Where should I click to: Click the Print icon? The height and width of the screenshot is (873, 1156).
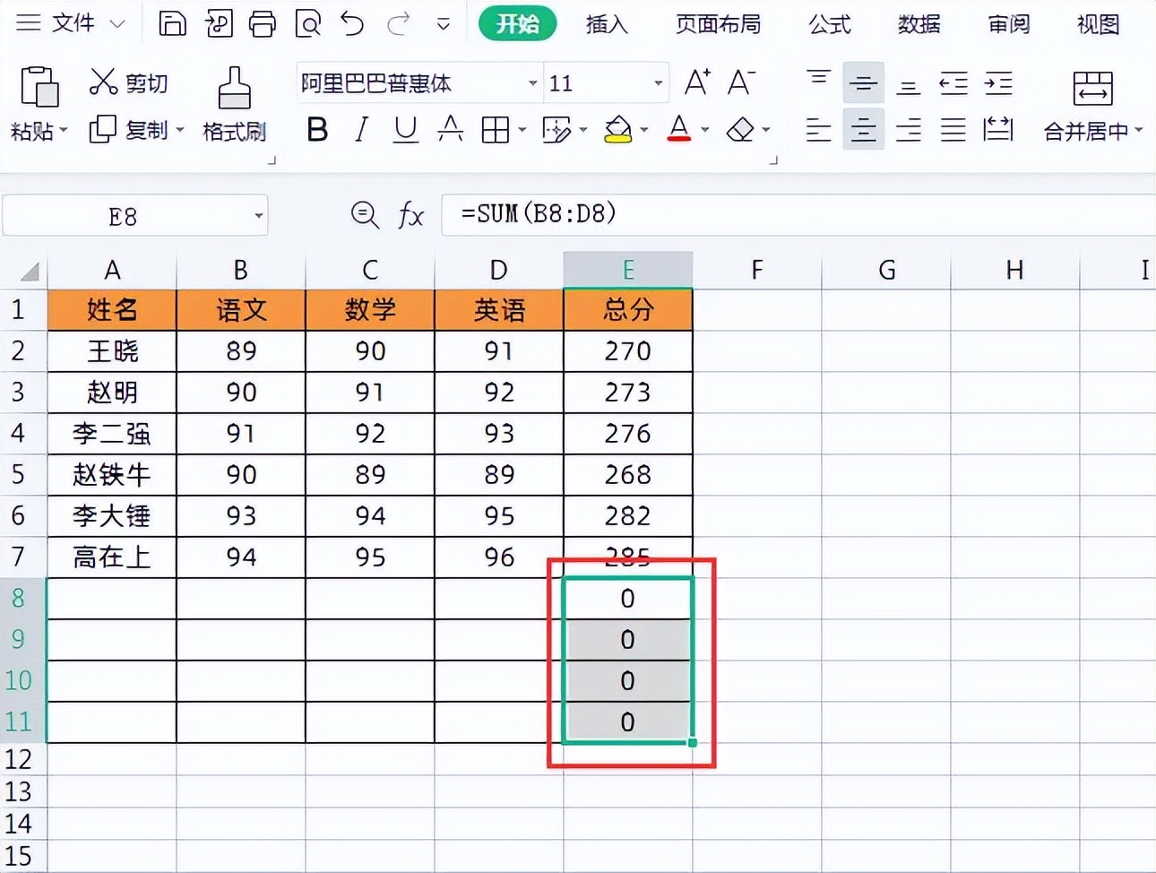(263, 23)
